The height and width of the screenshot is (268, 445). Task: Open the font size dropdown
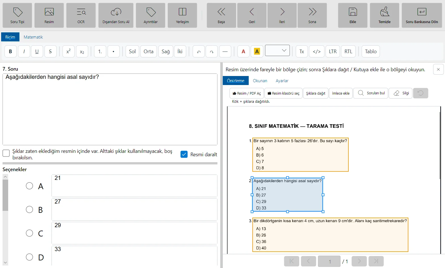tap(277, 51)
